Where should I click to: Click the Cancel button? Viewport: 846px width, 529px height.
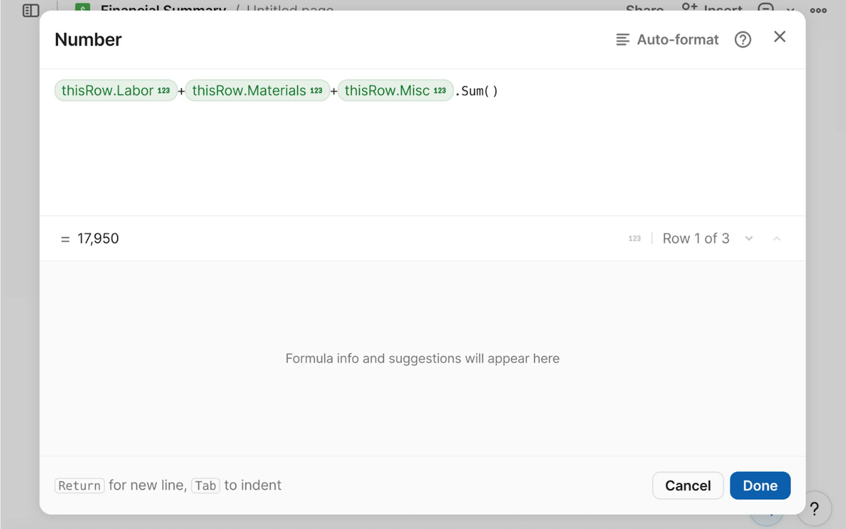pos(687,485)
